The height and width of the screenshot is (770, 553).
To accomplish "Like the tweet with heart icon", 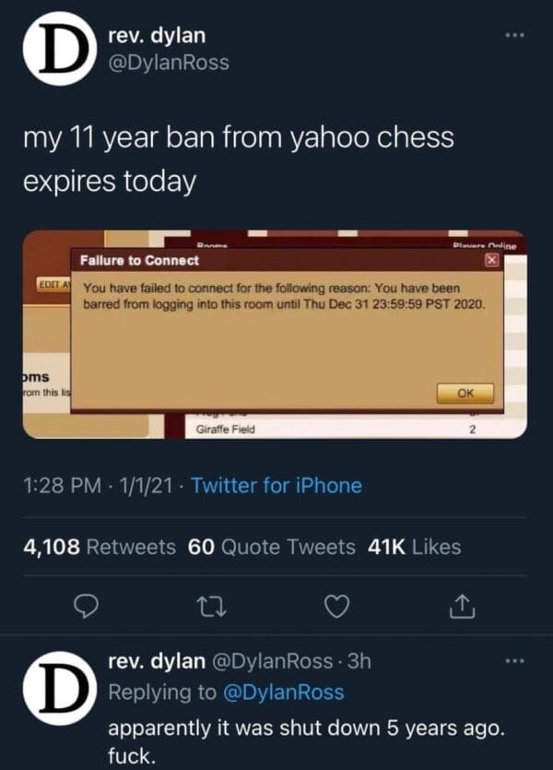I will [339, 606].
